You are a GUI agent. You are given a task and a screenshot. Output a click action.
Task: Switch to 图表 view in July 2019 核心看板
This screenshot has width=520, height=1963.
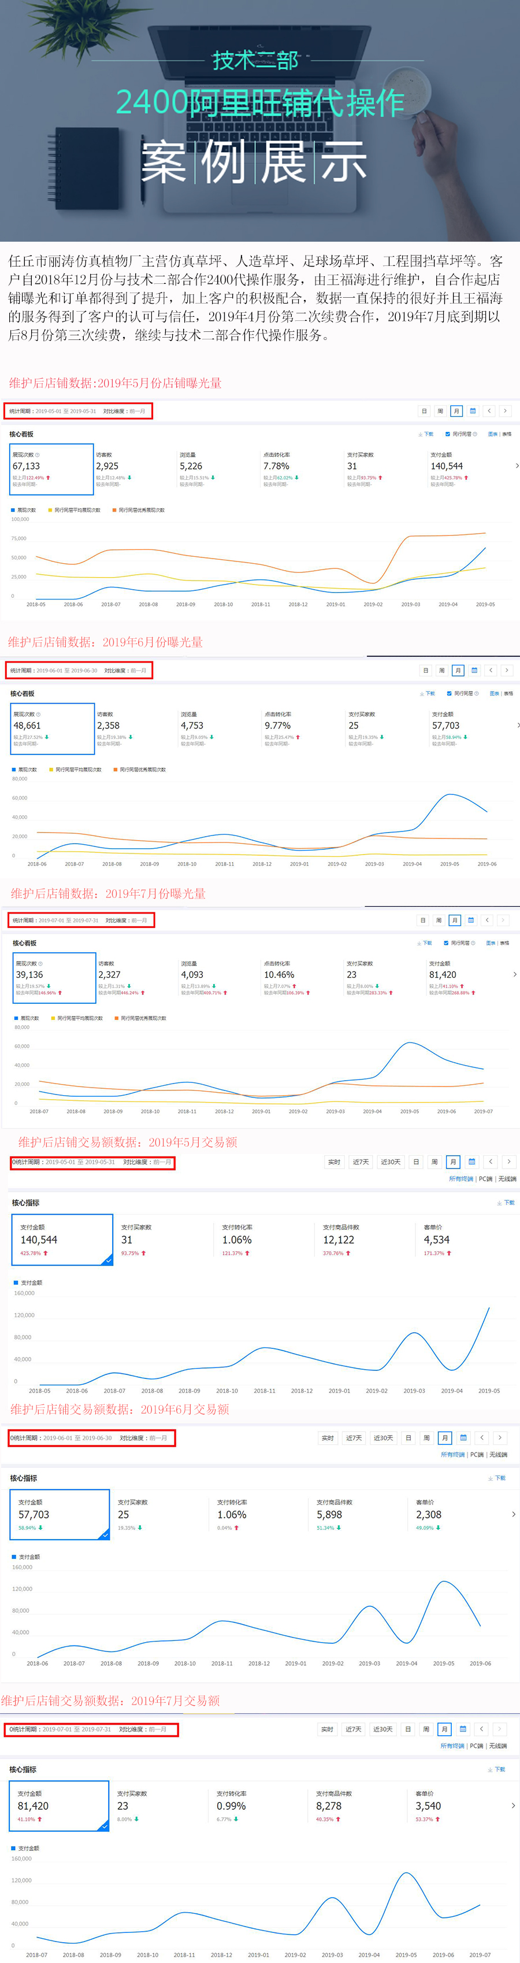(x=491, y=942)
